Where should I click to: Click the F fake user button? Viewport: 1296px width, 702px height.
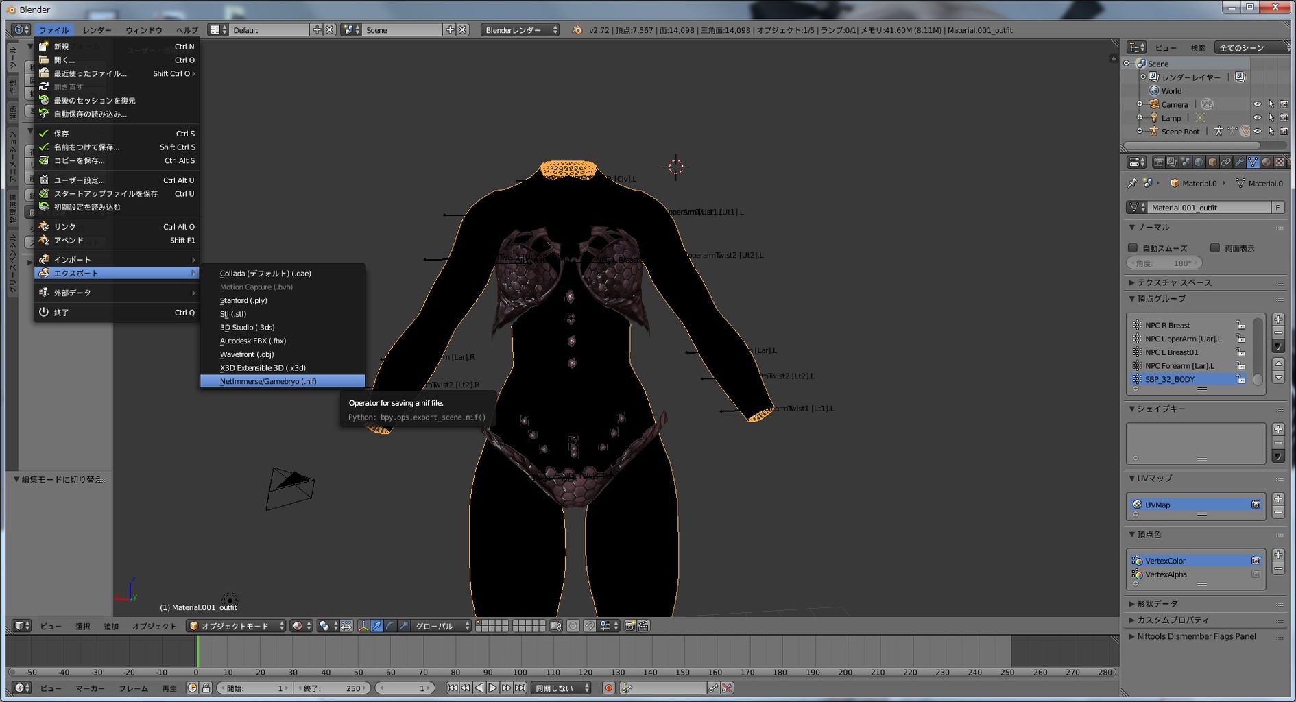click(1277, 208)
